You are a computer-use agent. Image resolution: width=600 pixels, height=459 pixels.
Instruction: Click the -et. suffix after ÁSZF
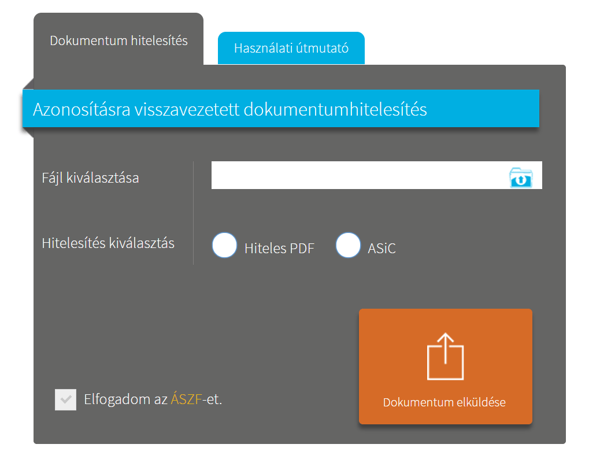click(212, 399)
